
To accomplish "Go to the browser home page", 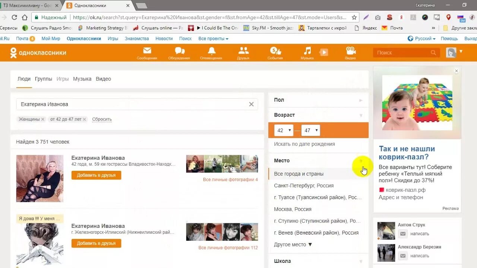I will [25, 17].
